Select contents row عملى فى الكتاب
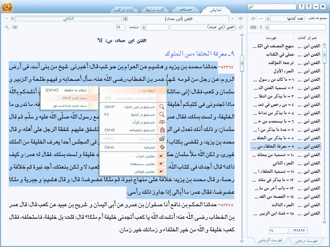 [x=286, y=54]
